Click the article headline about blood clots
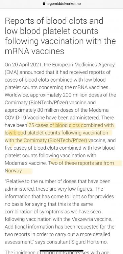 [60, 36]
